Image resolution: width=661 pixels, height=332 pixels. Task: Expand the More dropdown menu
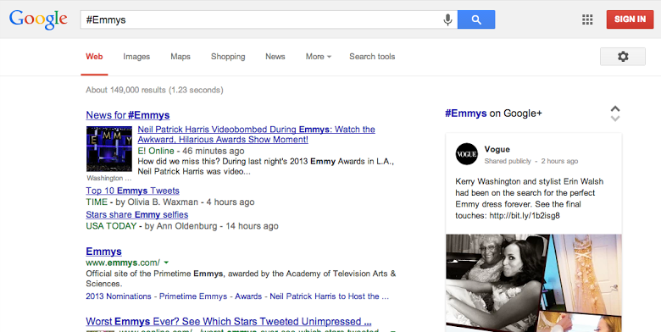(319, 57)
